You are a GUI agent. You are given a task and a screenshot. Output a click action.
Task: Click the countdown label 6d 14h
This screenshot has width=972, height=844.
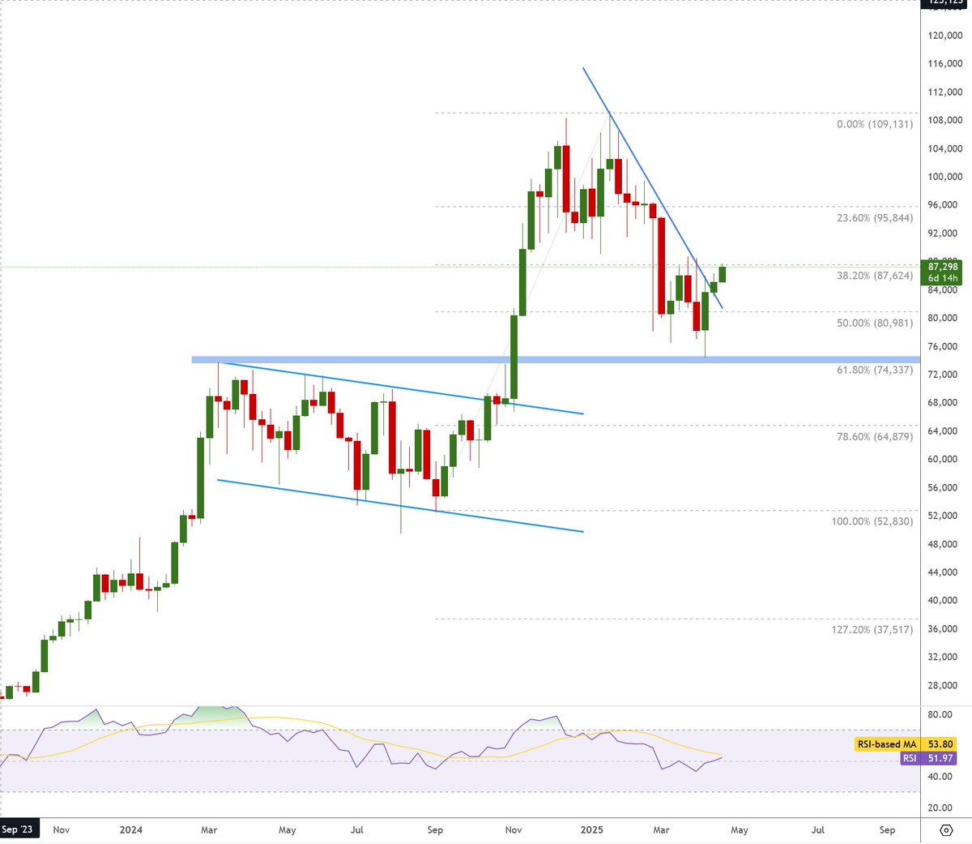coord(943,278)
